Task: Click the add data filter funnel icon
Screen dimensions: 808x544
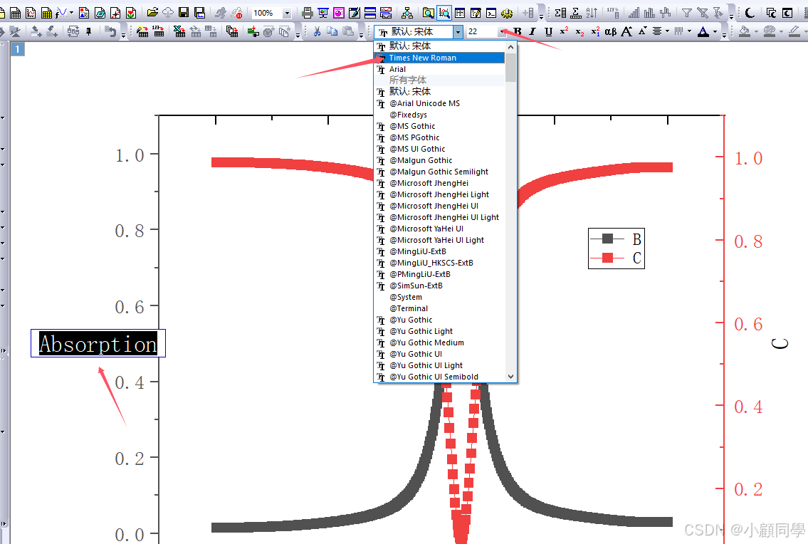Action: tap(687, 13)
